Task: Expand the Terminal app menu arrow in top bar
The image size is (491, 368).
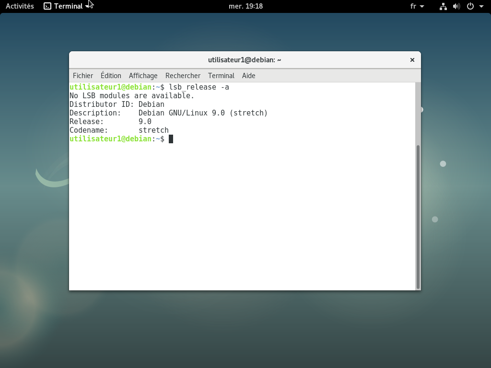Action: [87, 6]
